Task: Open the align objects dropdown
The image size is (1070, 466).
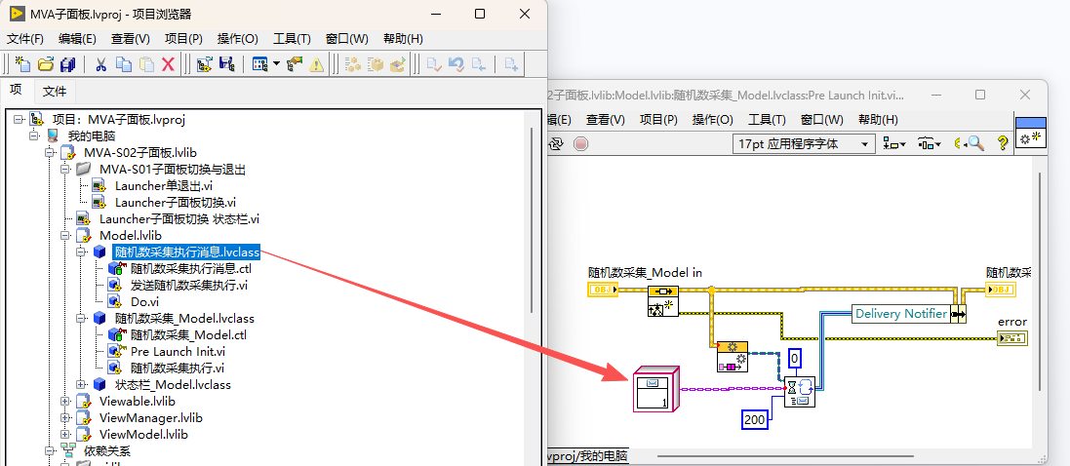Action: pos(893,144)
